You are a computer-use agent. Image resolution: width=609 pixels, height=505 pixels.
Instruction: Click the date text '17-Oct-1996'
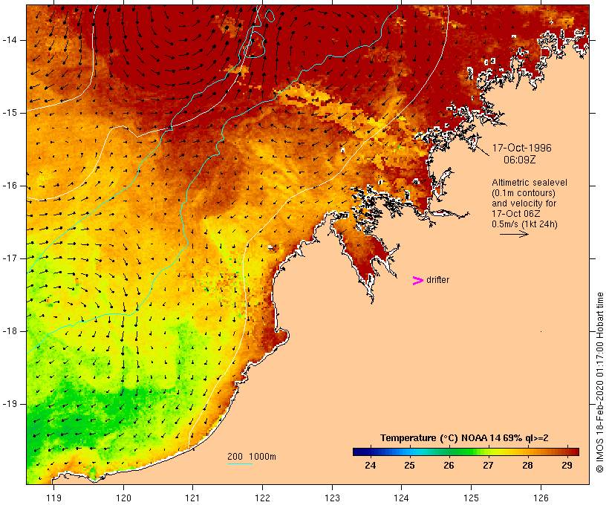tap(521, 148)
